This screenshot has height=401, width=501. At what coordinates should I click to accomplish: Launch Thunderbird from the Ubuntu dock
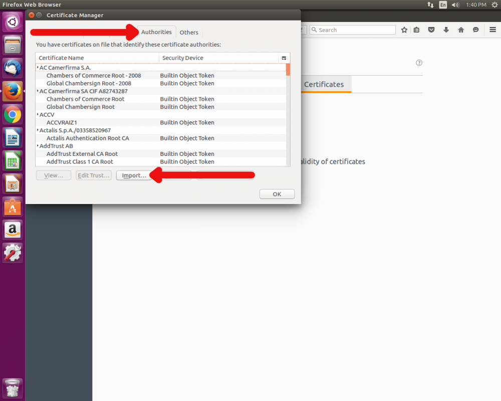pos(13,68)
